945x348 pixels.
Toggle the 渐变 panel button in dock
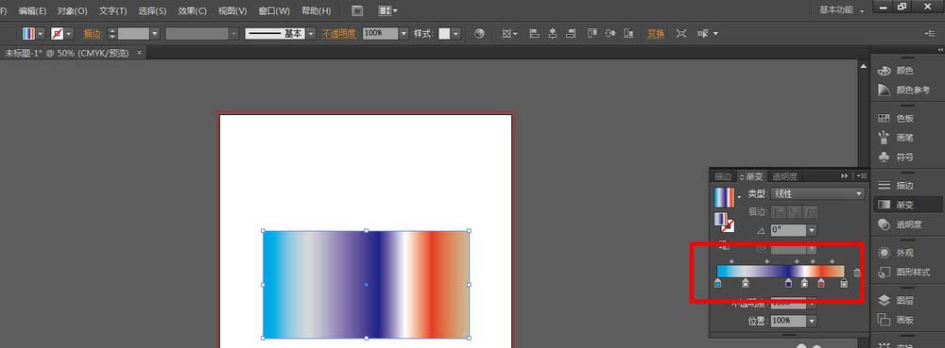coord(908,205)
